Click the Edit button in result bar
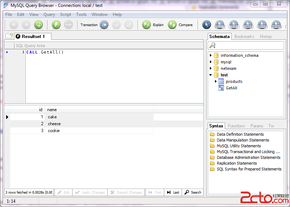 [63, 193]
